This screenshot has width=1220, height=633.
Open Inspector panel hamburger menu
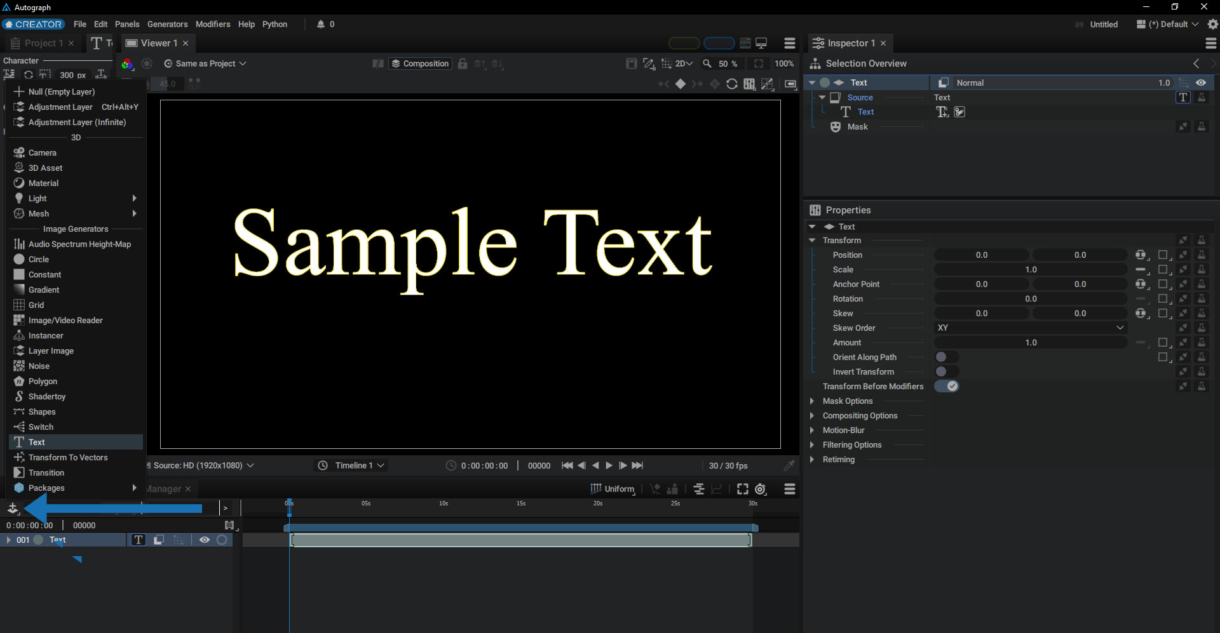pyautogui.click(x=1211, y=43)
